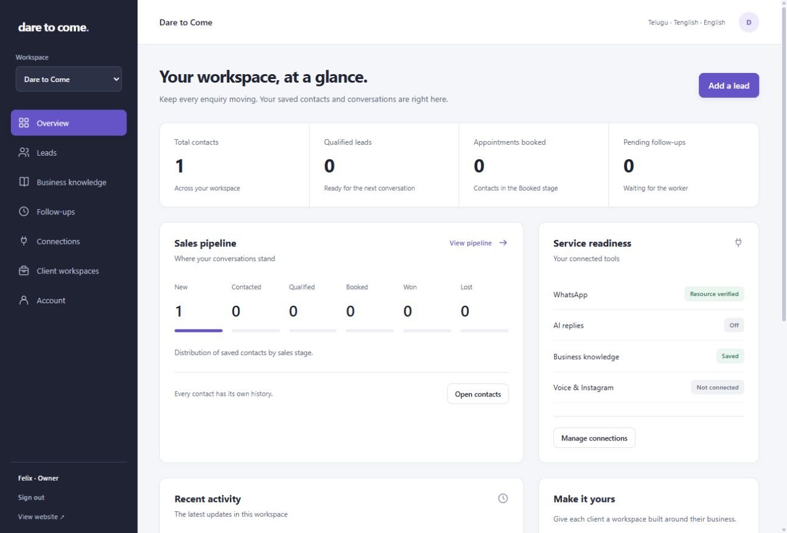Click the Qualified leads stat card

(x=384, y=165)
